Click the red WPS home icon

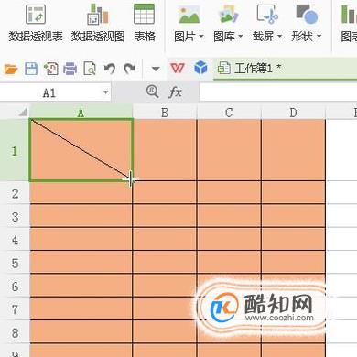tap(178, 68)
